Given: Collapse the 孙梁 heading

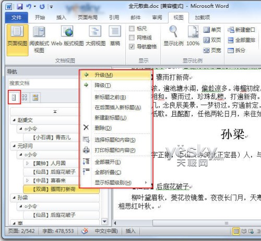Looking at the screenshot, I should 14,198.
